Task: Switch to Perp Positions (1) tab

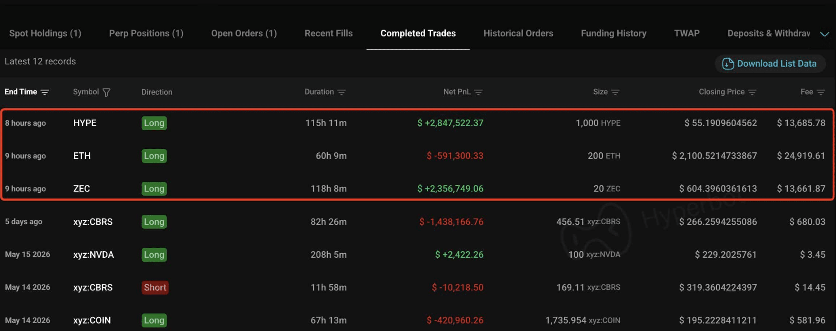Action: tap(146, 34)
